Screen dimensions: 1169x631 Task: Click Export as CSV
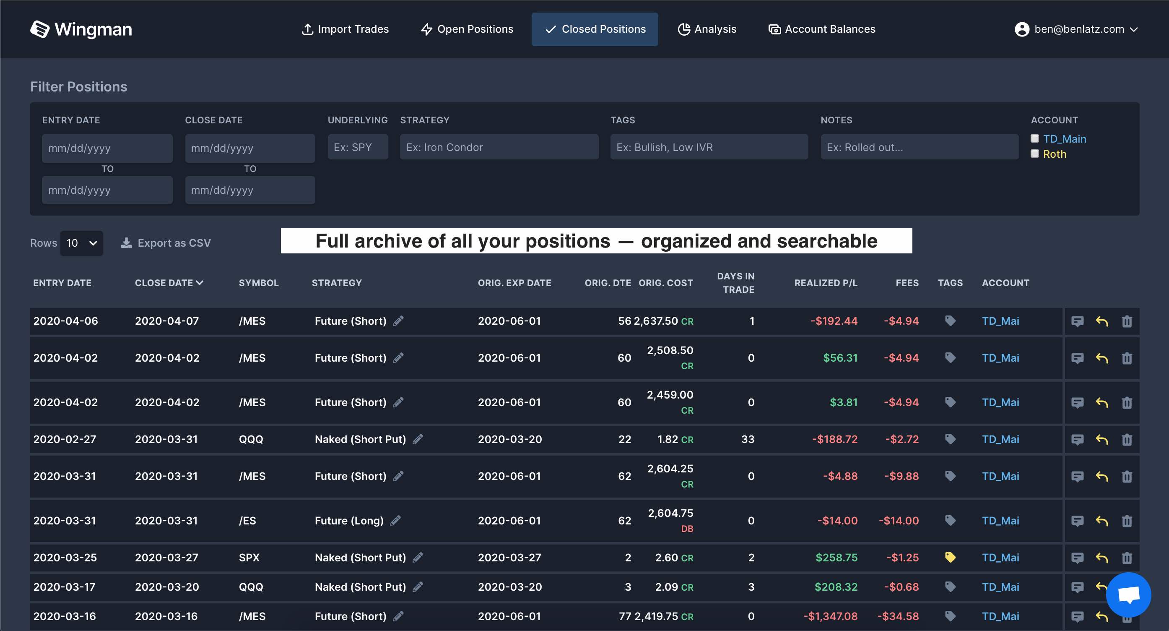pyautogui.click(x=166, y=243)
